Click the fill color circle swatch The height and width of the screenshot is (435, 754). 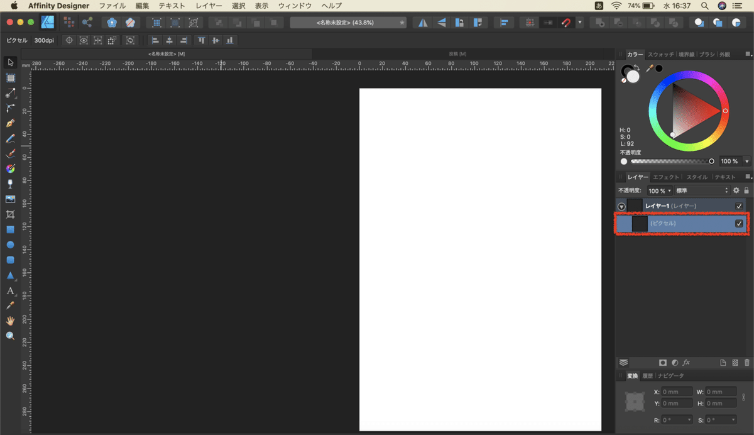click(632, 77)
